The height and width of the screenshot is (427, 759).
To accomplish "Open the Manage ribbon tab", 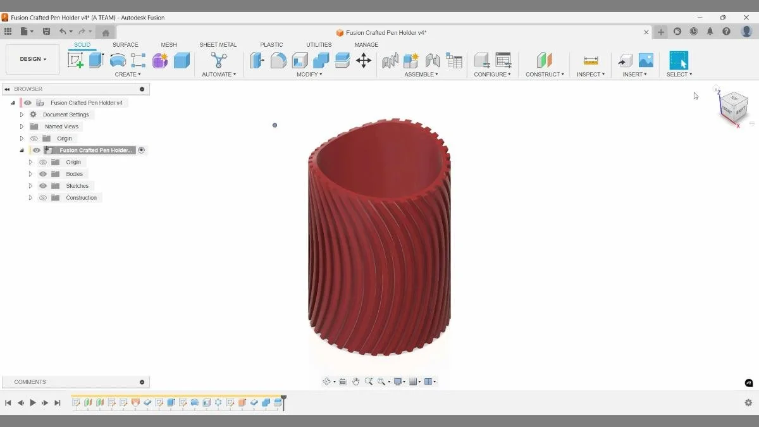I will pos(366,44).
